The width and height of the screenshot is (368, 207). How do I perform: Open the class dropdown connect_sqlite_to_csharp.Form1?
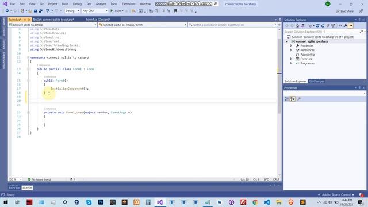tap(143, 25)
